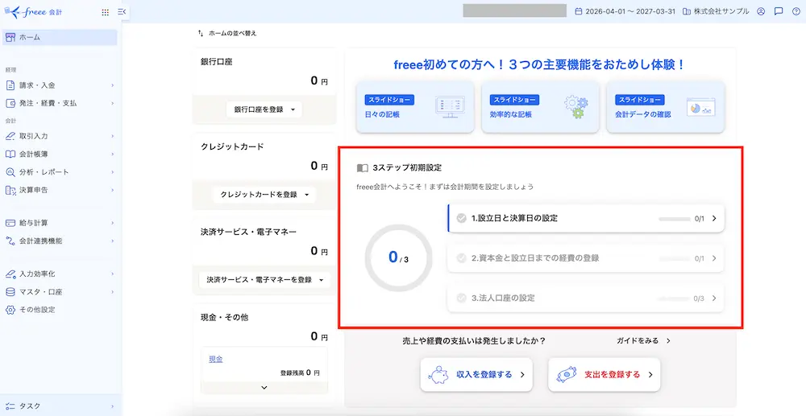Select ホーム in the sidebar
Screen dimensions: 806x416
[x=60, y=38]
